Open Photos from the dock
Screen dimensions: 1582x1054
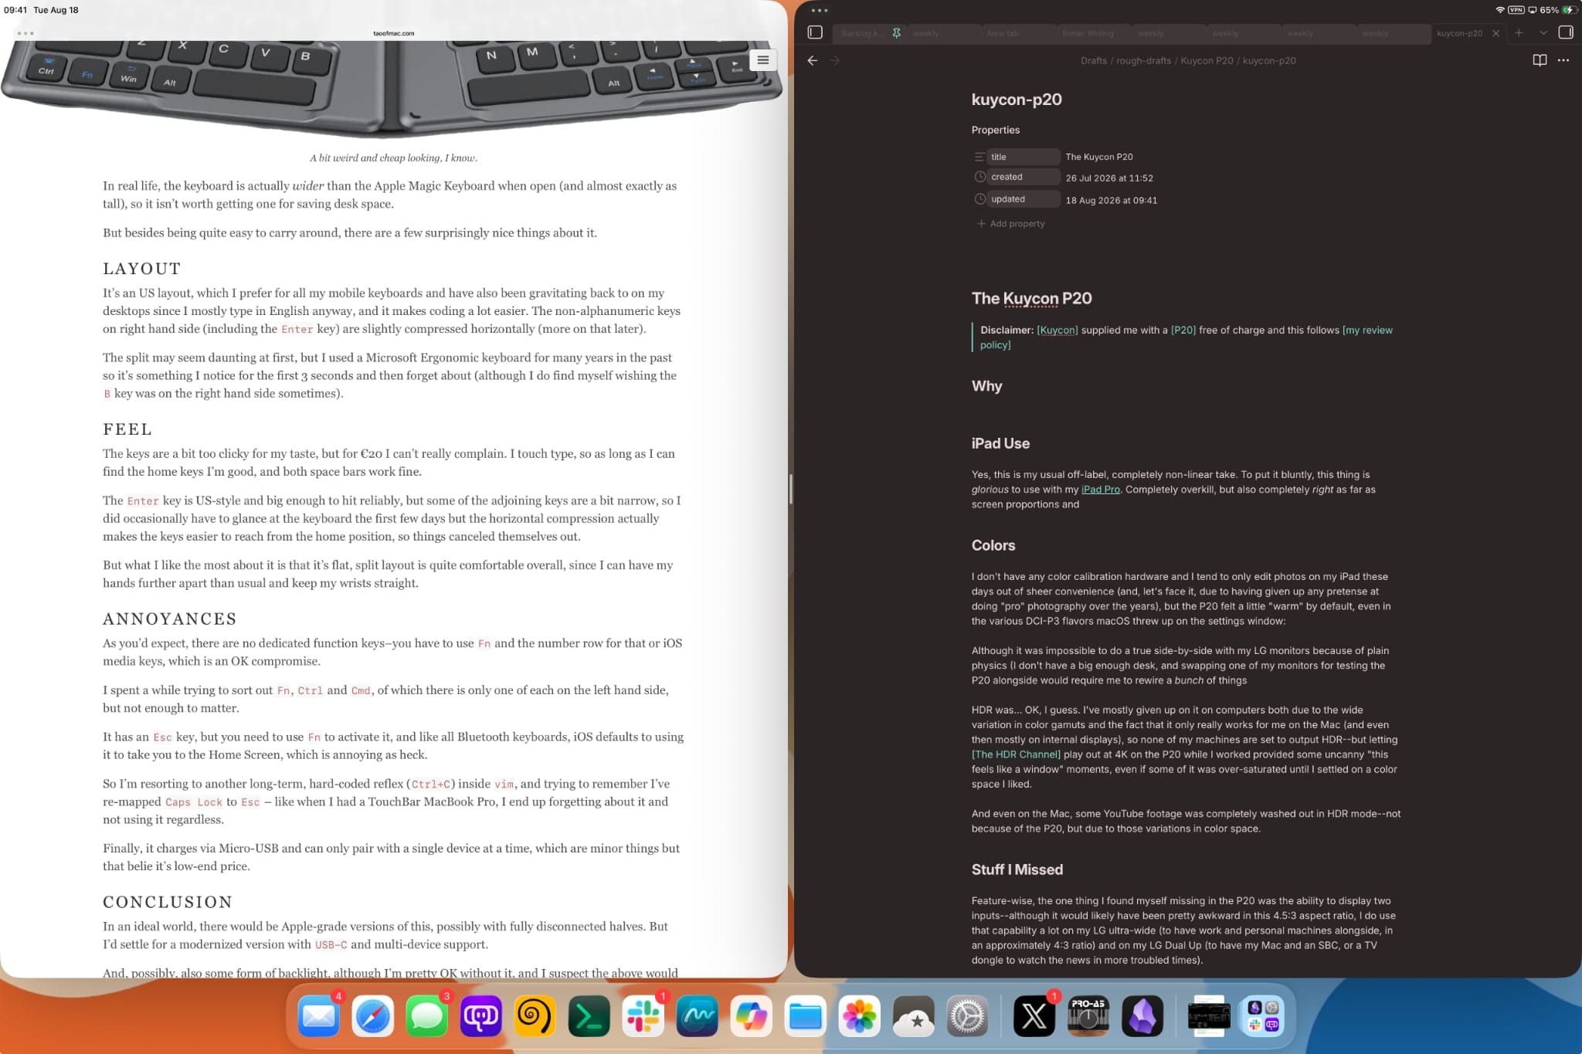[859, 1015]
